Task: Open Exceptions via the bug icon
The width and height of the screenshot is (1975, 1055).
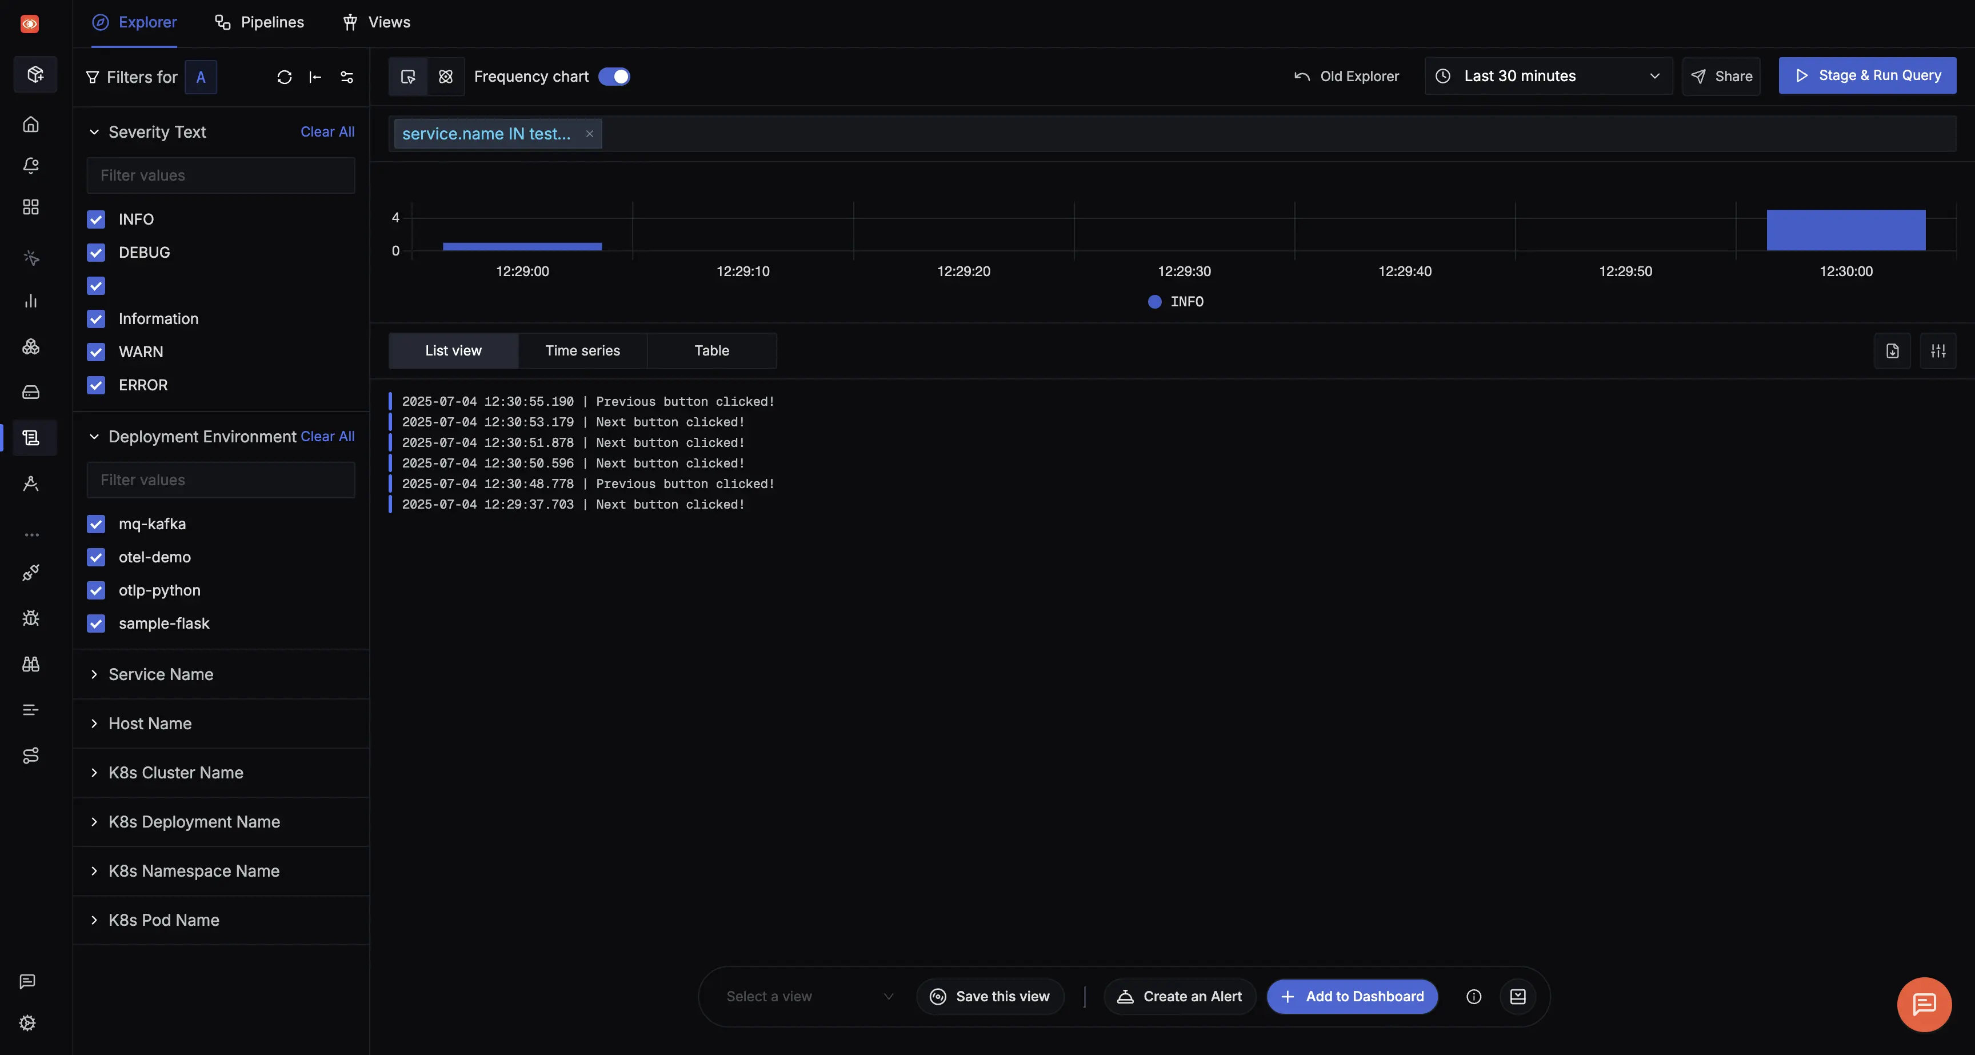Action: 31,618
